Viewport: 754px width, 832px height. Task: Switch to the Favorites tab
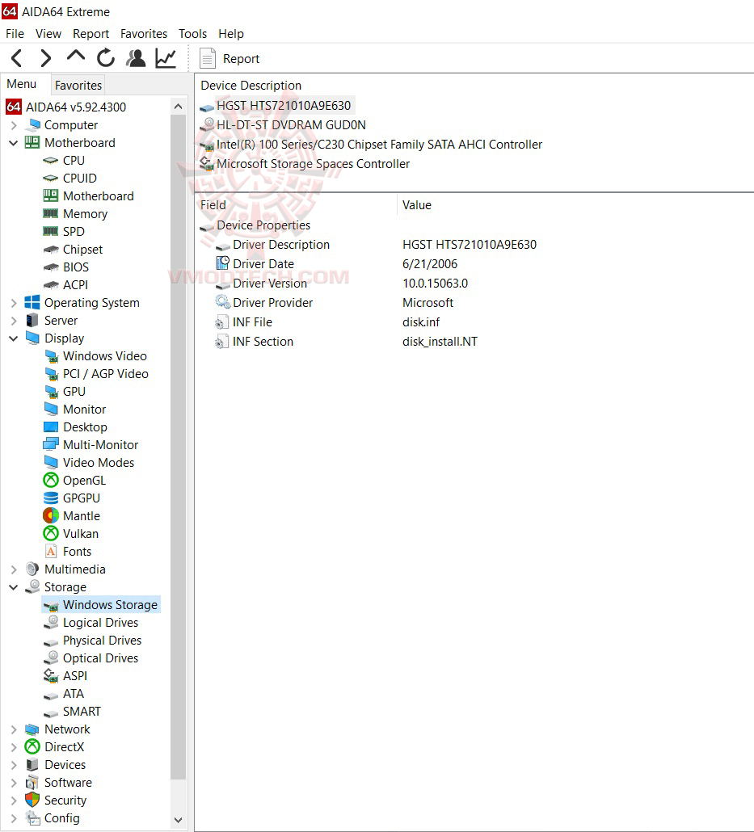78,84
